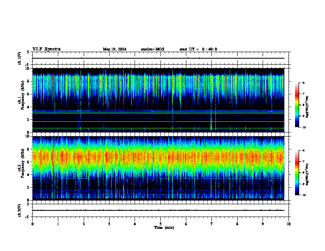Click the log(PSD) label beside ch.1 color bar
The height and width of the screenshot is (251, 325).
pyautogui.click(x=307, y=107)
